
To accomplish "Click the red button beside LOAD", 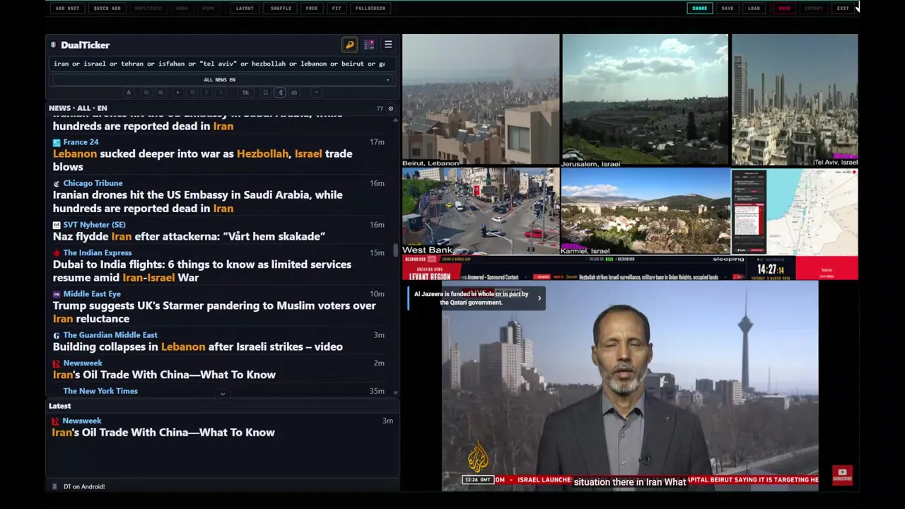I will (784, 8).
